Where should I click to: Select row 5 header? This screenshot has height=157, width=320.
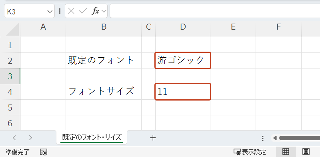click(x=10, y=107)
